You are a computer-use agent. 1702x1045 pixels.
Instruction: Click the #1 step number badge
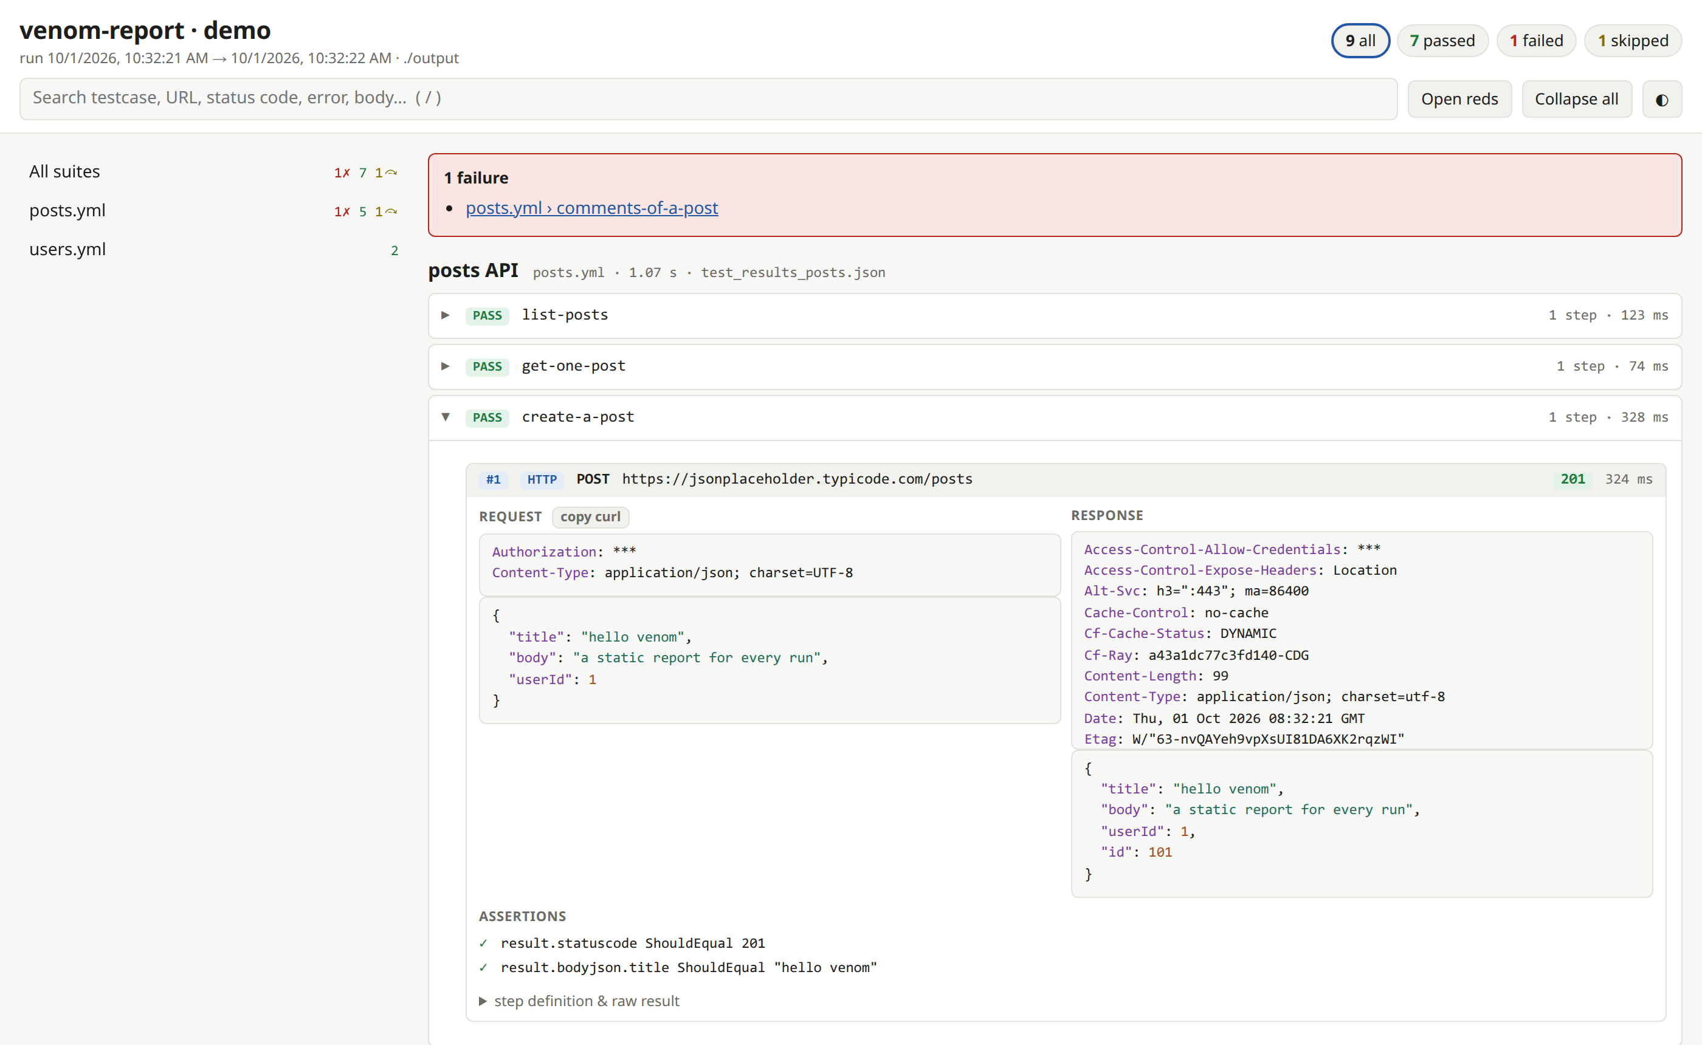pyautogui.click(x=493, y=479)
